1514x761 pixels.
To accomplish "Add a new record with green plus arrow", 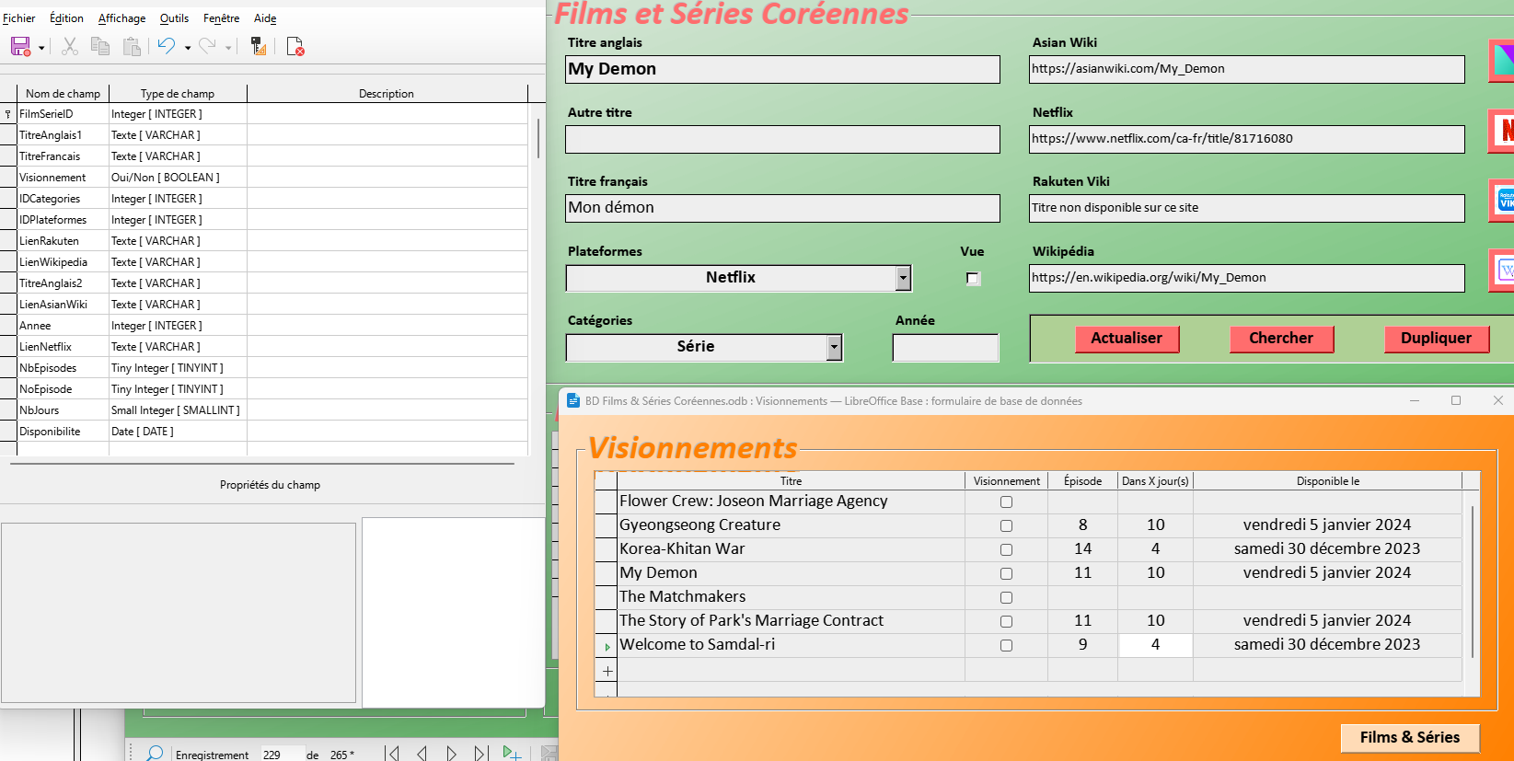I will [512, 754].
